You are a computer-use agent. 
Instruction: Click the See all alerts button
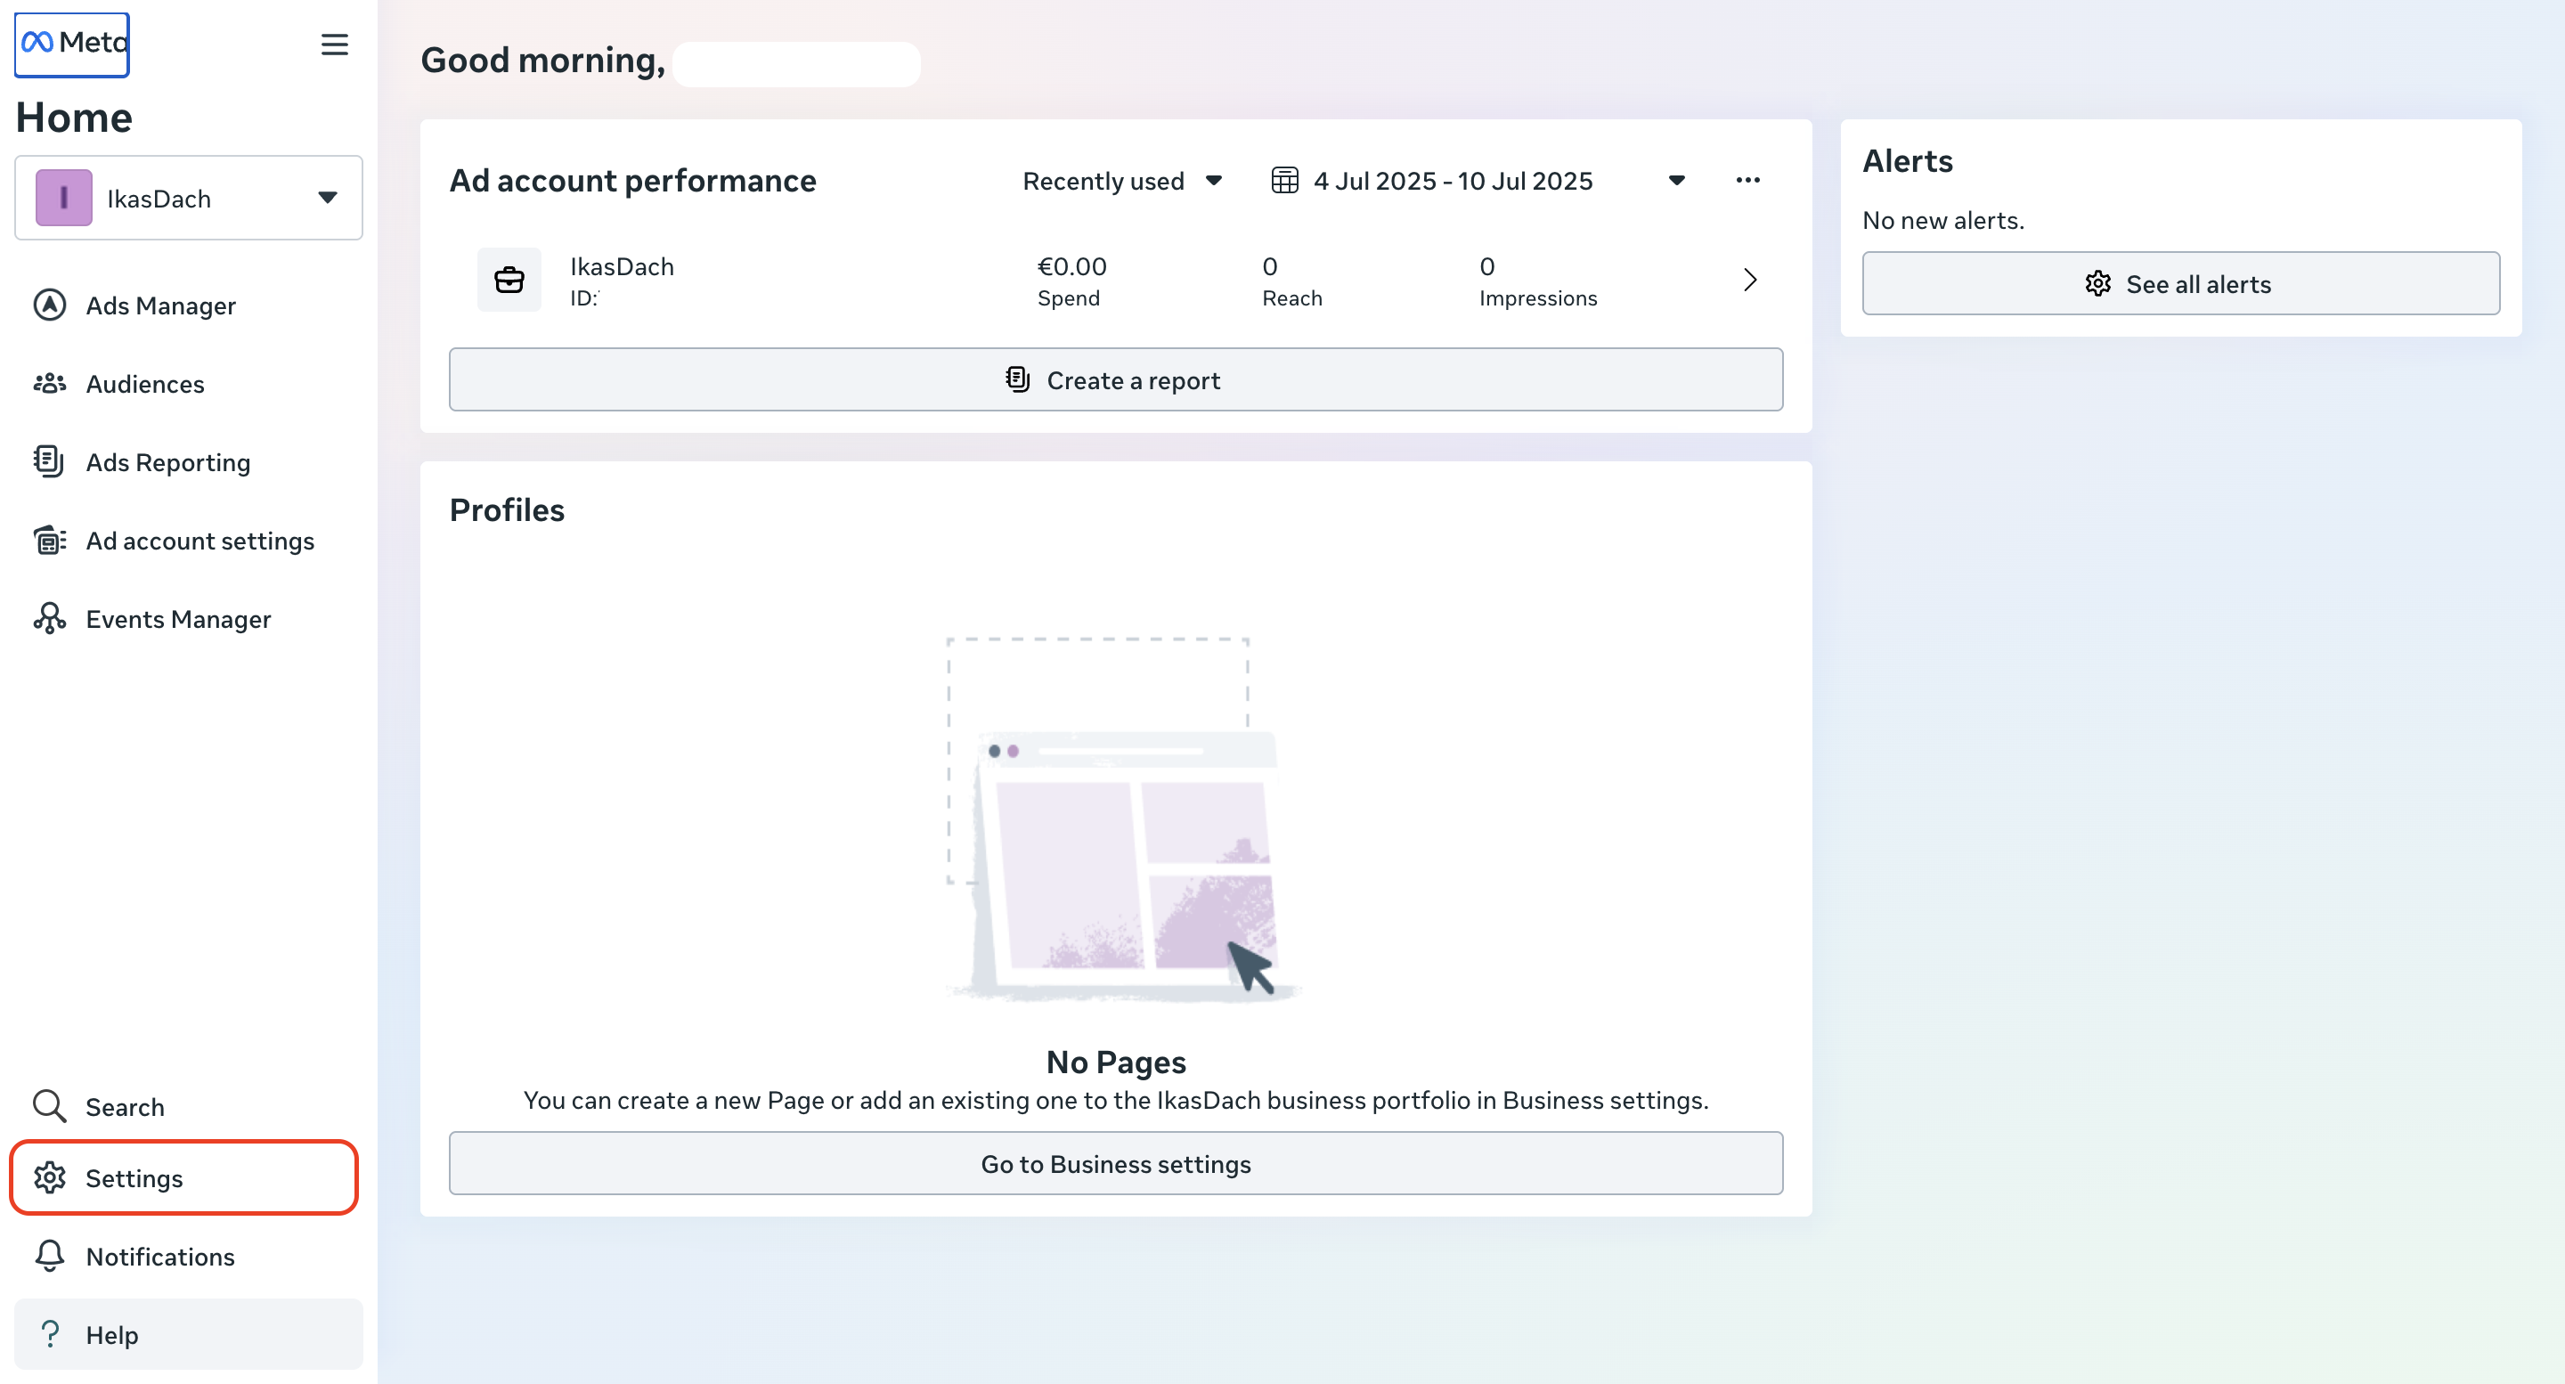(2180, 284)
